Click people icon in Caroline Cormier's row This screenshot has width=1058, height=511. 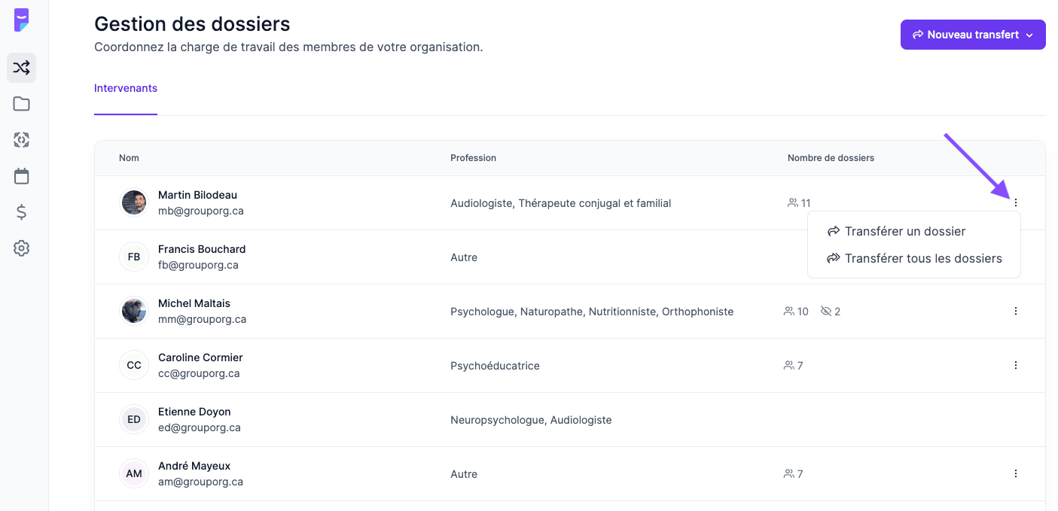[x=789, y=365]
